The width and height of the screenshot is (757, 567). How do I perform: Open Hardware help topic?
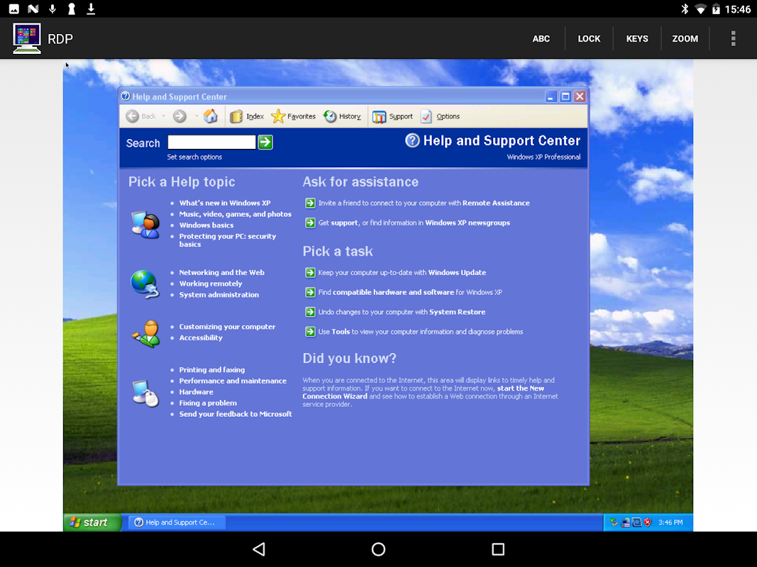click(196, 392)
